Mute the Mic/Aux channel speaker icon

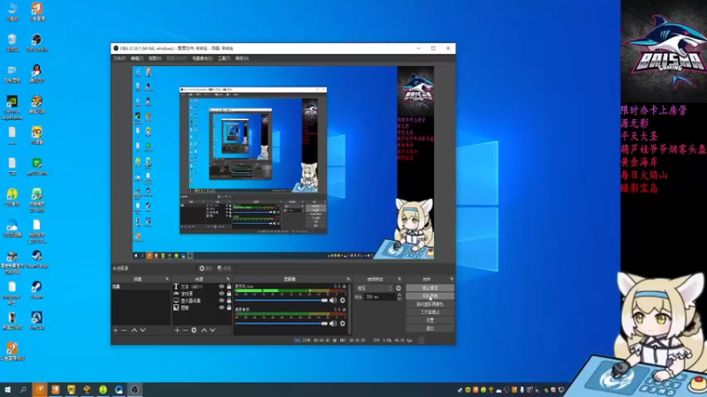coord(333,300)
